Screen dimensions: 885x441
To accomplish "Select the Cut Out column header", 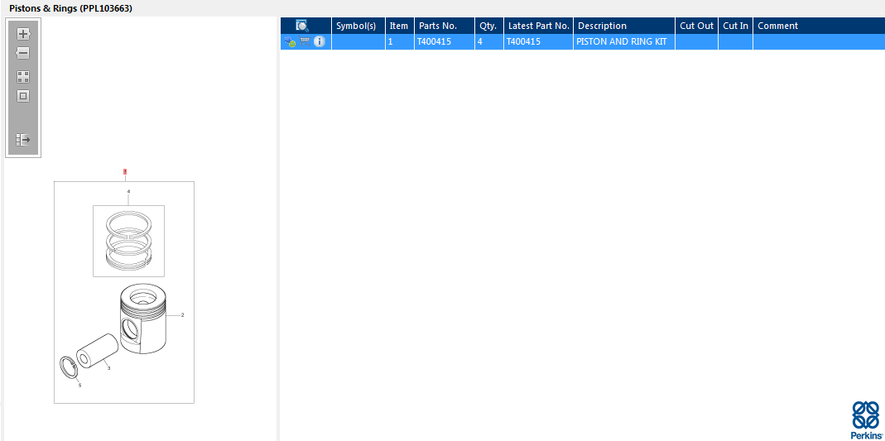I will tap(696, 26).
